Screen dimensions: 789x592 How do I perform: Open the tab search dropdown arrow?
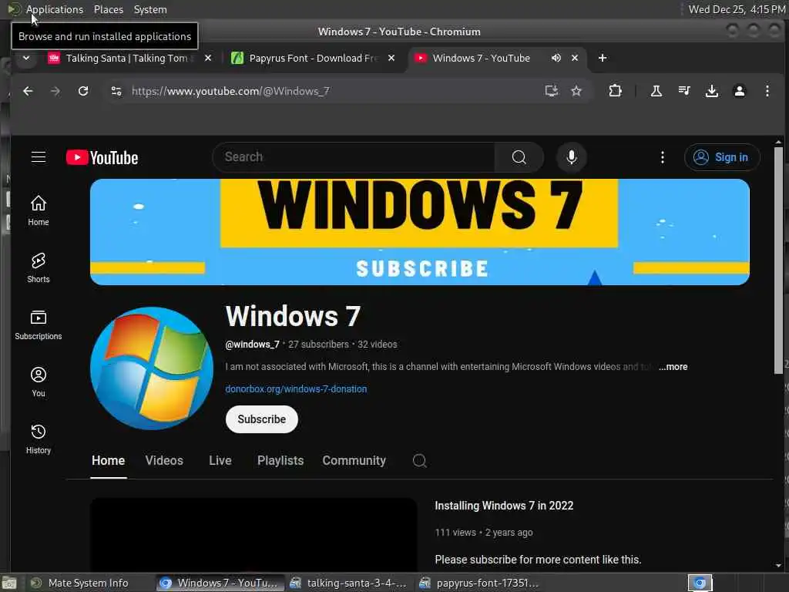(26, 58)
